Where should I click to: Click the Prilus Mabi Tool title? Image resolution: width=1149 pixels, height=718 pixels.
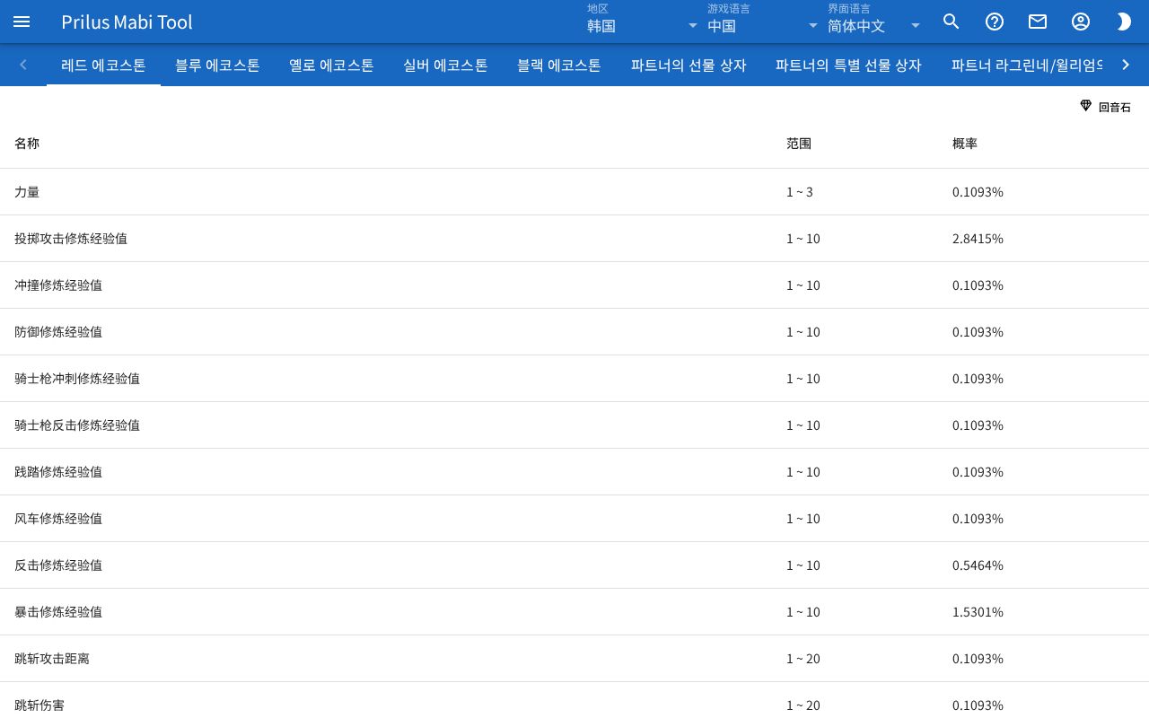coord(127,22)
